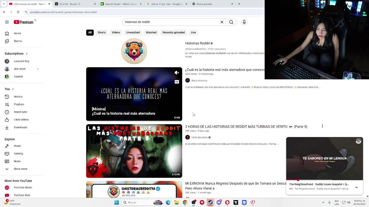
Task: Start voice search with the microphone
Action: (x=244, y=22)
